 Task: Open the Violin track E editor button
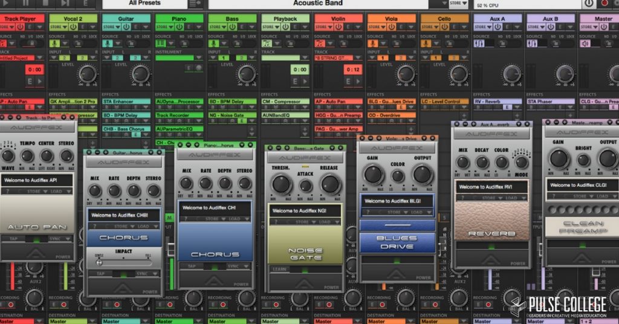pos(348,81)
